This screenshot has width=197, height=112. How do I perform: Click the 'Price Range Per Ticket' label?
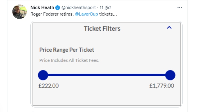pyautogui.click(x=67, y=50)
